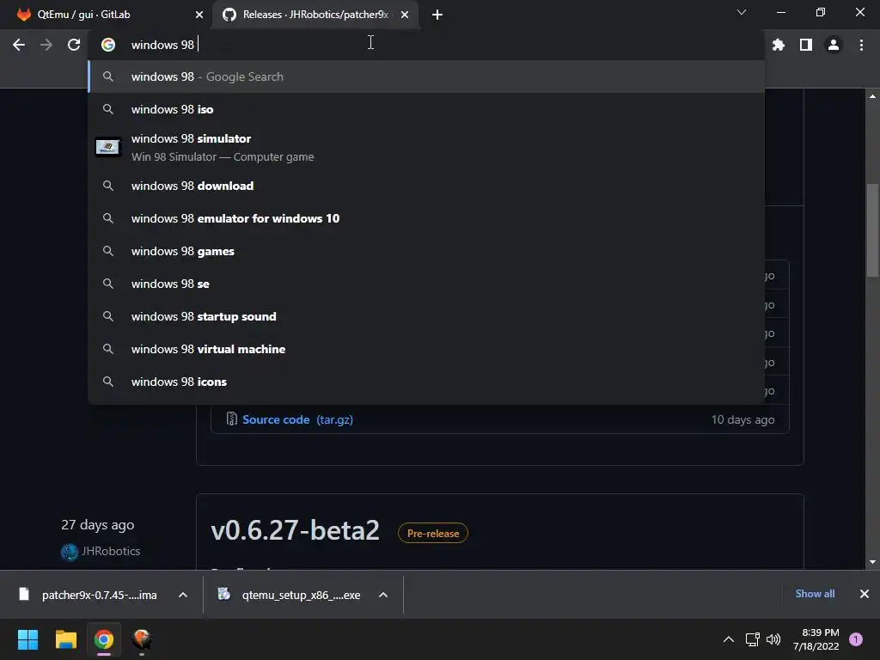Select the 'windows 98 simulator' suggestion
This screenshot has width=880, height=660.
426,148
